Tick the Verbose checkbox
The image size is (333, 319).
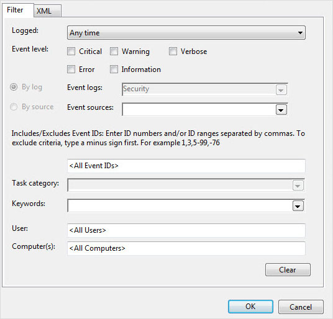pyautogui.click(x=173, y=52)
